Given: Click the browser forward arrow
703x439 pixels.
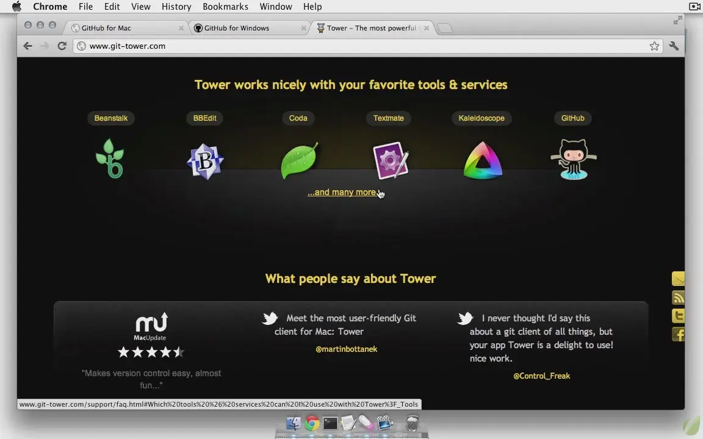Looking at the screenshot, I should 45,46.
